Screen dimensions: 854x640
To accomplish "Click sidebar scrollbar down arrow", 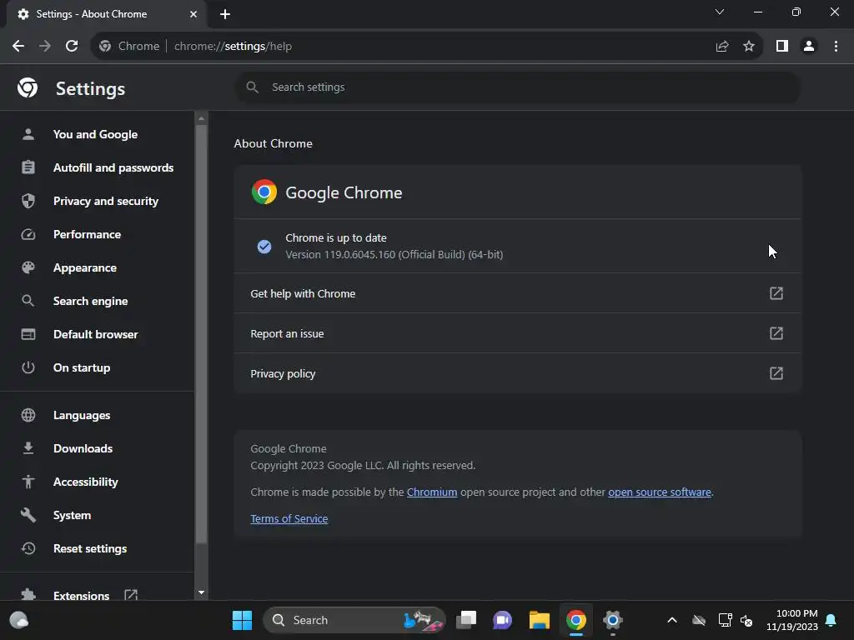I will pos(201,592).
